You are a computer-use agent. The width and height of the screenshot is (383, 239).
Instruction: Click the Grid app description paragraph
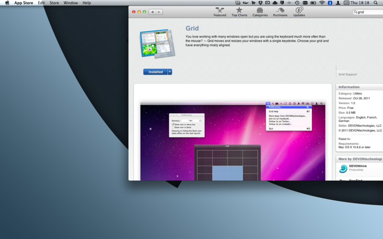(257, 41)
